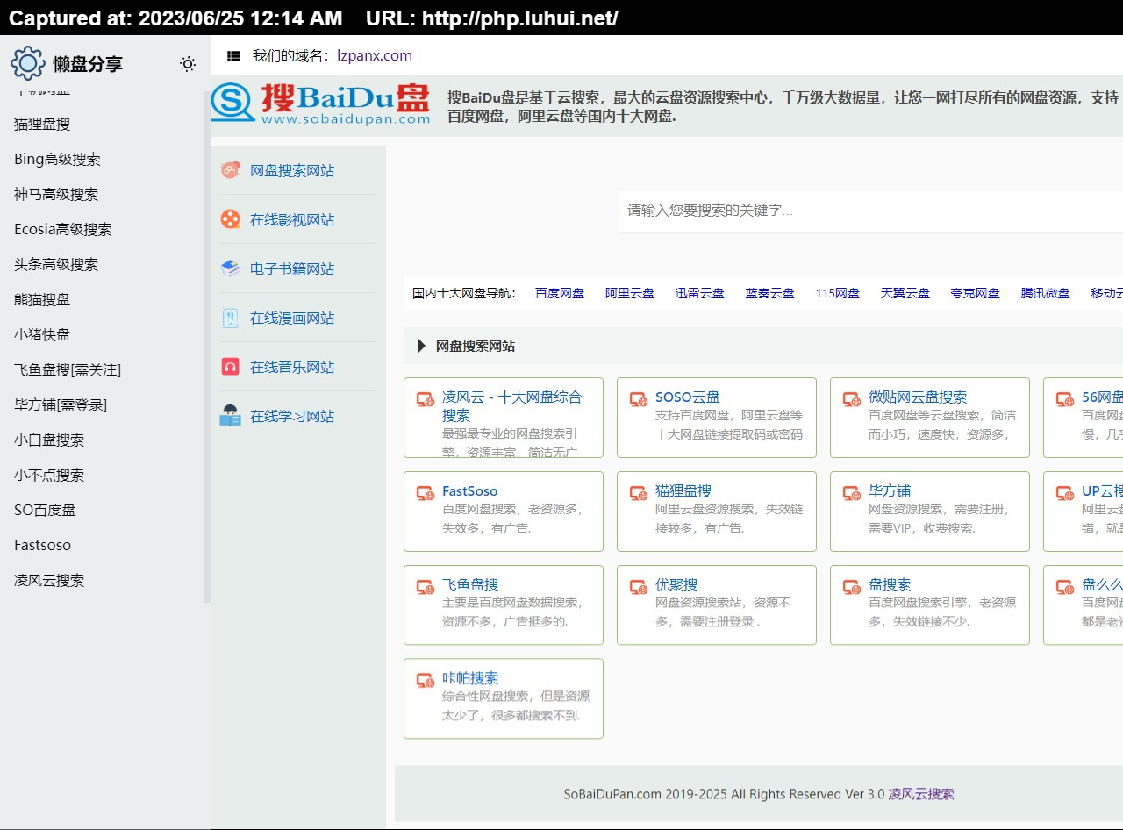Click the icon on the 优聚搜 card

(639, 587)
